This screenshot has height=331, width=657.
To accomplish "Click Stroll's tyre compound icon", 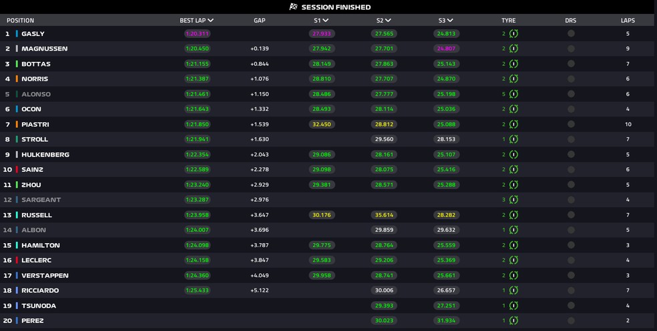I will pyautogui.click(x=513, y=139).
